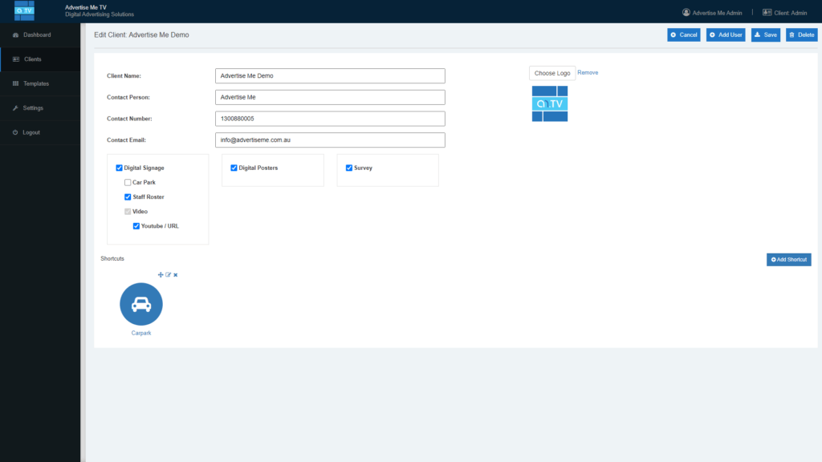Click the Contact Email input field
This screenshot has width=822, height=462.
click(330, 140)
